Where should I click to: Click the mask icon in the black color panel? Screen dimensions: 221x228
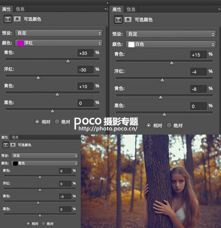[13, 145]
